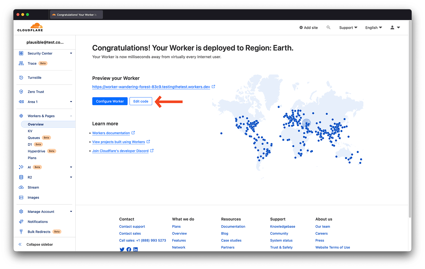Open the account menu caret
The image size is (425, 269).
398,27
